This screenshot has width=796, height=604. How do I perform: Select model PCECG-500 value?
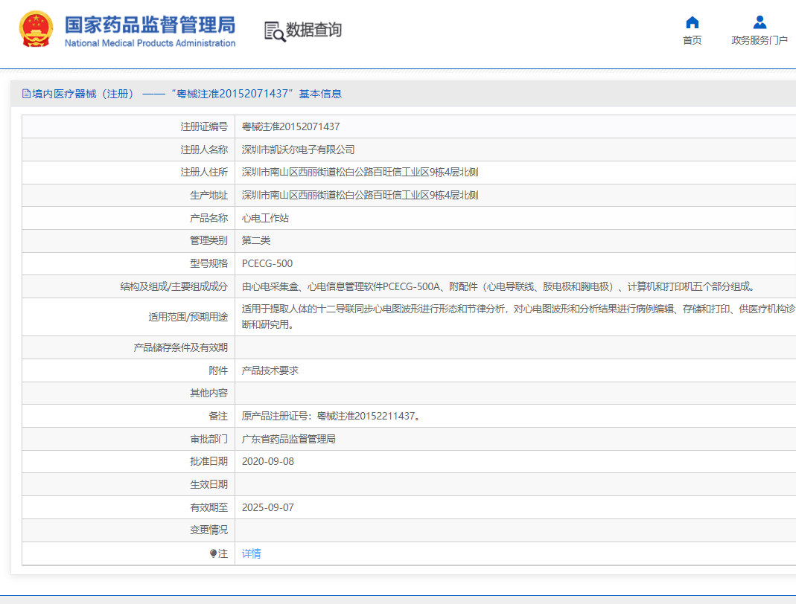(267, 264)
